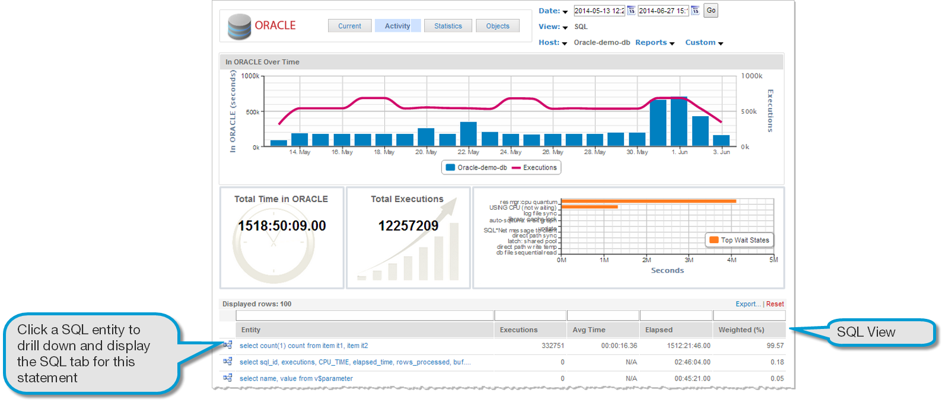Click the Total Executions panel
Image resolution: width=942 pixels, height=406 pixels.
(x=408, y=238)
